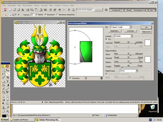Click the light bulb icon below preview
This screenshot has width=163, height=122.
pos(86,78)
